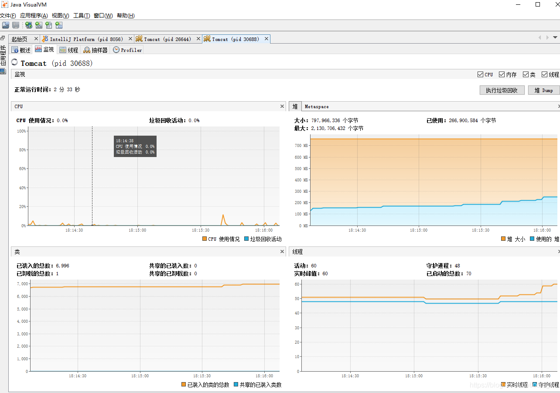The width and height of the screenshot is (560, 393).
Task: Click the blue 共享的已装入类数 legend swatch
Action: point(236,385)
